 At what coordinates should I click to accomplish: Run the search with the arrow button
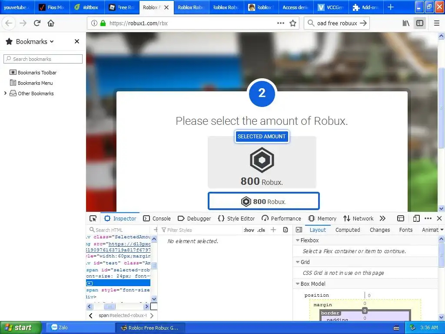point(363,23)
